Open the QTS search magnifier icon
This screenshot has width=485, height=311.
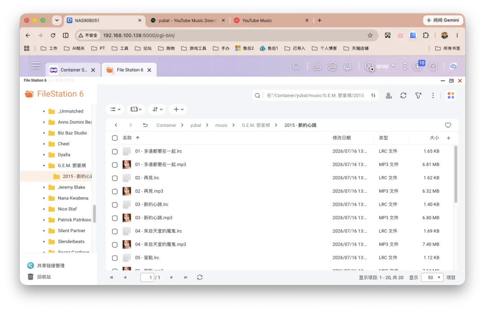[296, 66]
